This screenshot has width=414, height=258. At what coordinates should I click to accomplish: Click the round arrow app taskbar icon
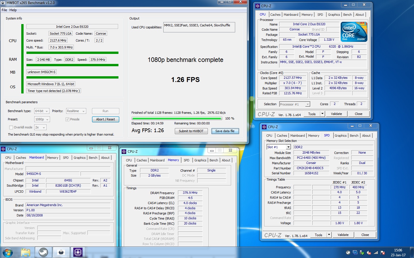(x=43, y=253)
